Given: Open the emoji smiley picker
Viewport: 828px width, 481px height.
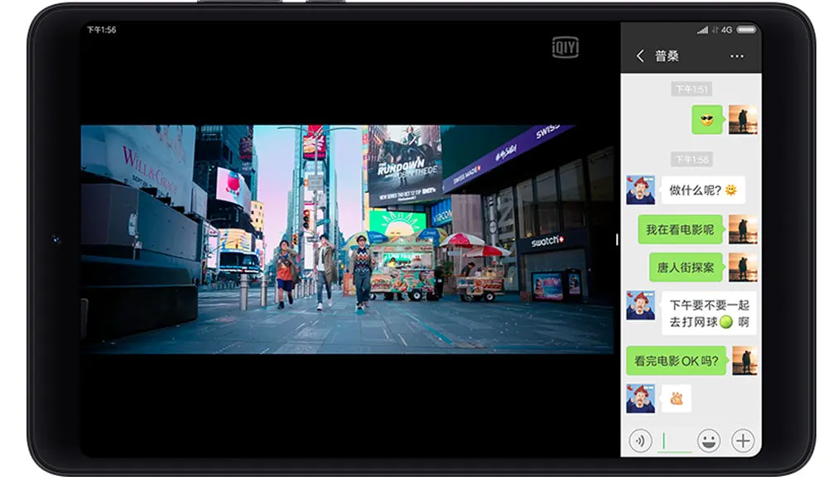Looking at the screenshot, I should [708, 440].
